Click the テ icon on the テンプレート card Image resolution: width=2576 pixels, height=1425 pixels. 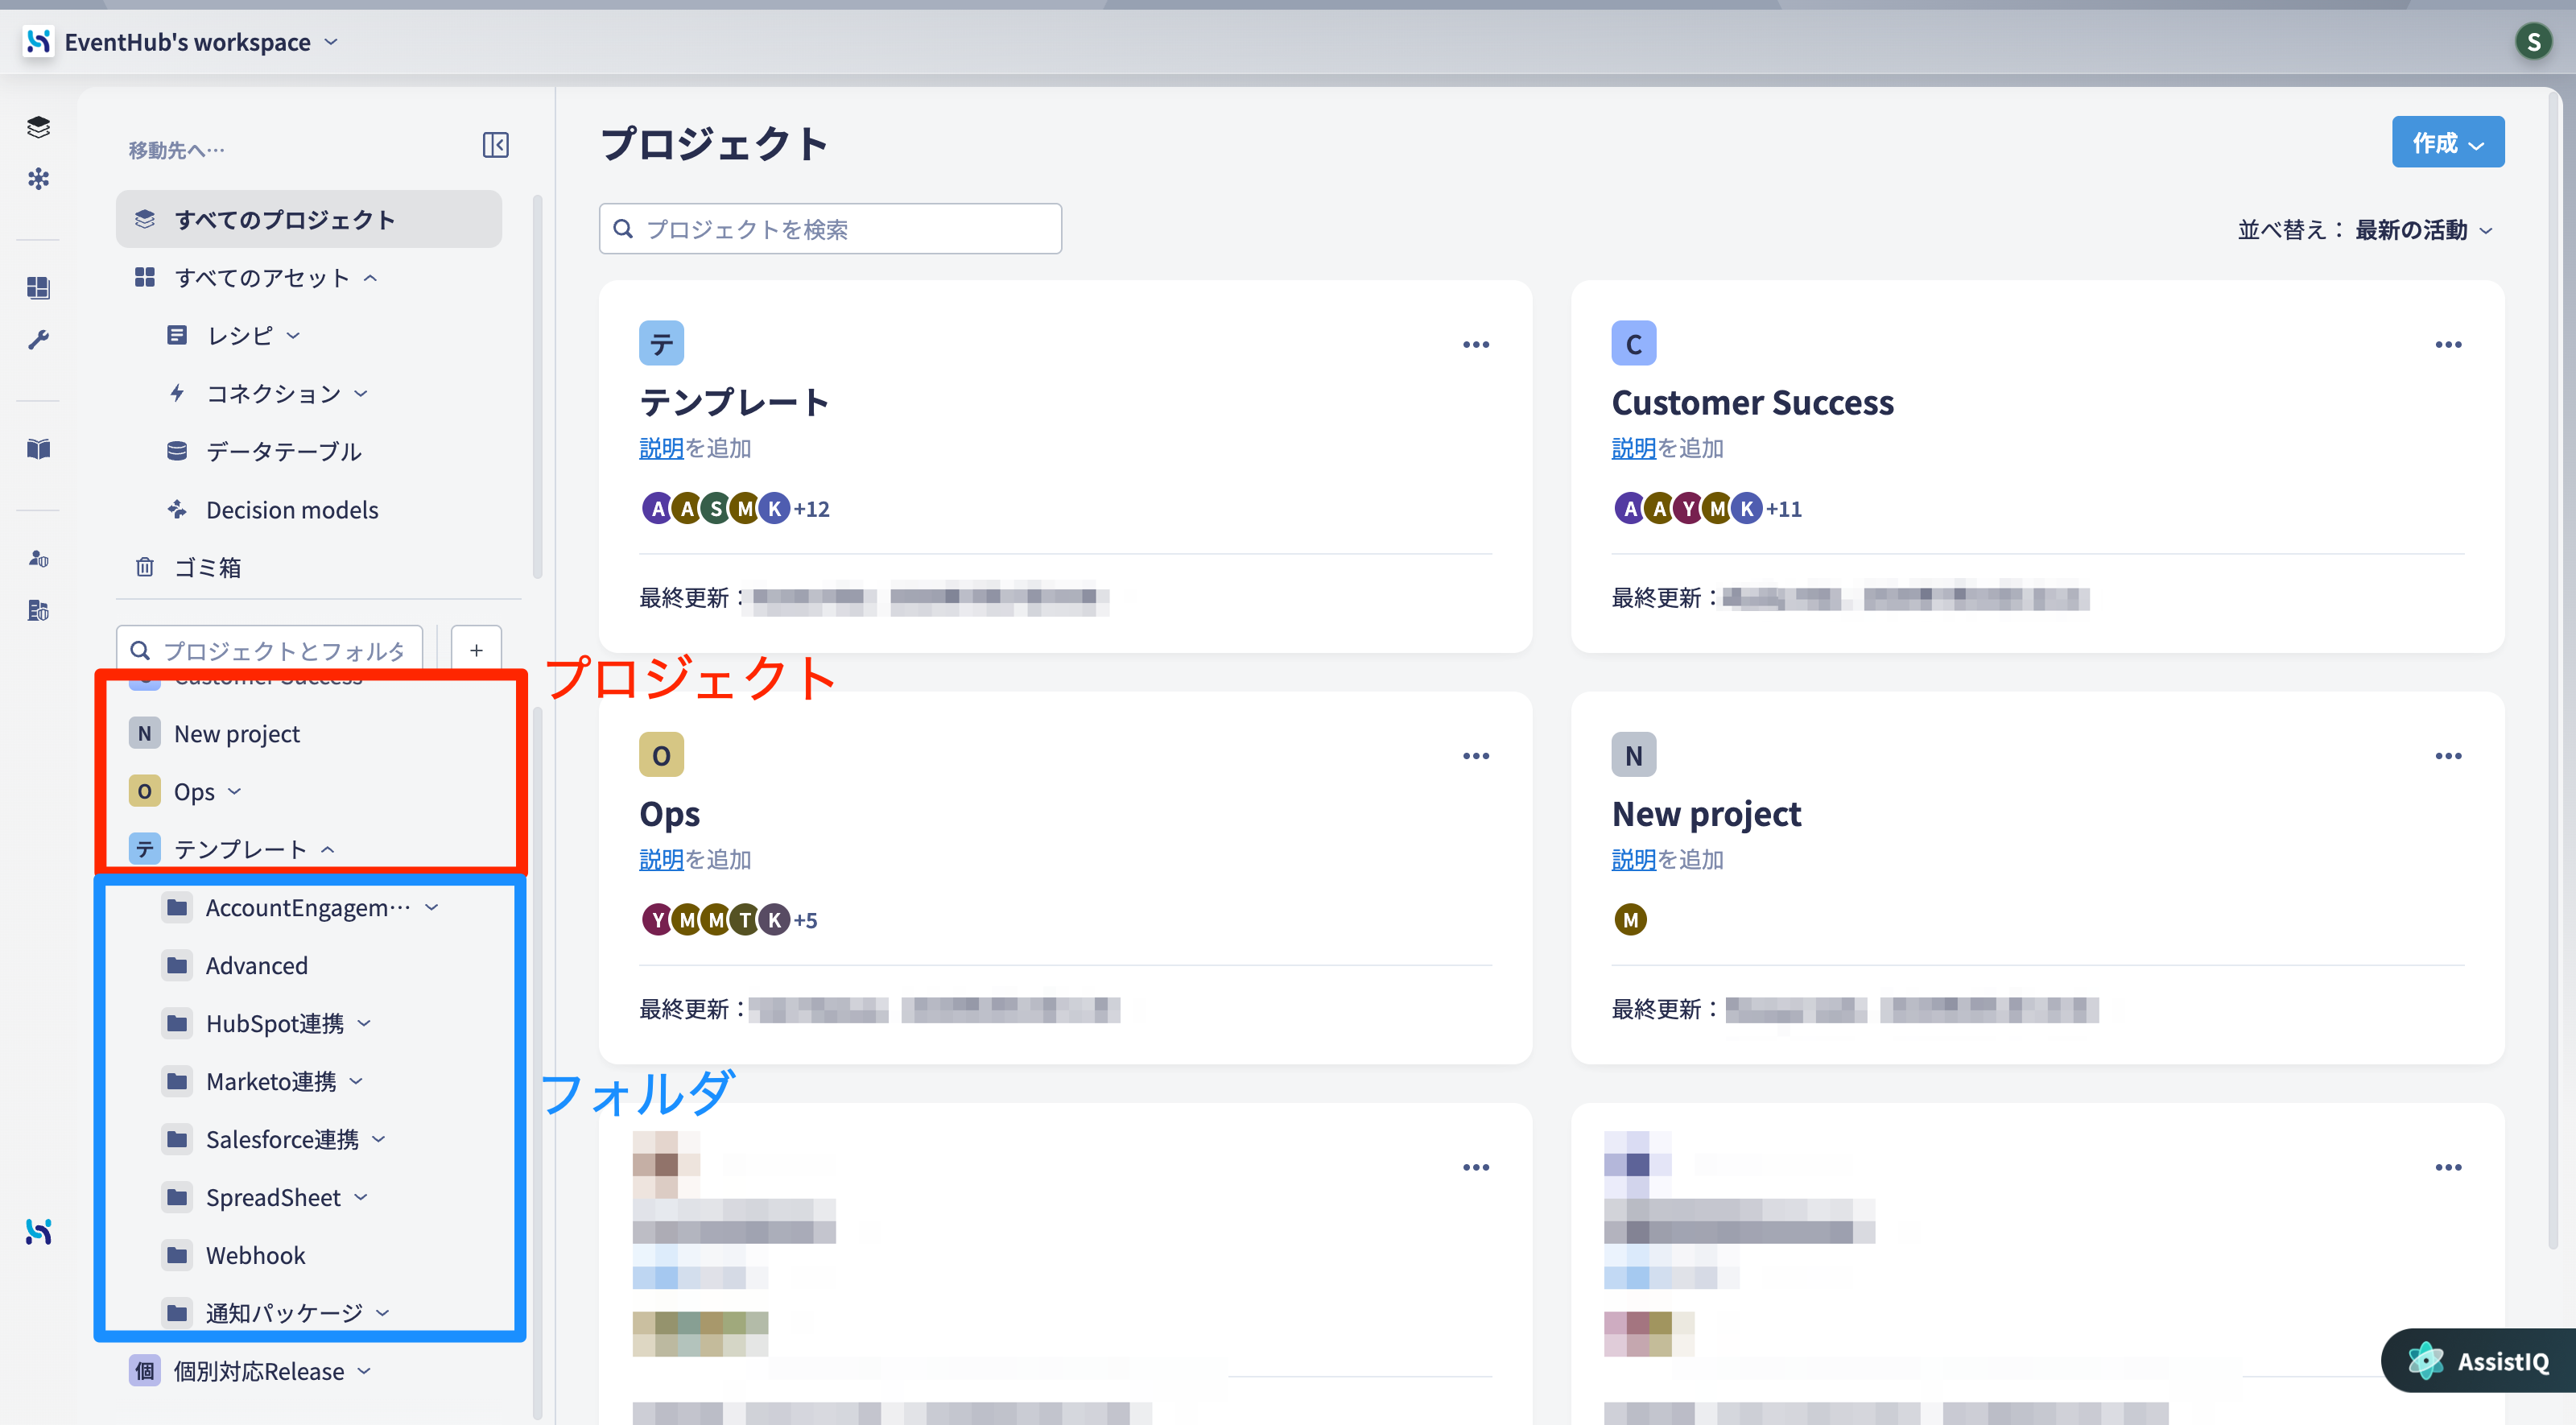(661, 343)
